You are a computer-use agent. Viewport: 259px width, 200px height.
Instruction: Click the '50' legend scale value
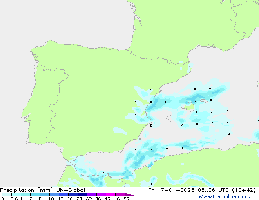click(126, 198)
